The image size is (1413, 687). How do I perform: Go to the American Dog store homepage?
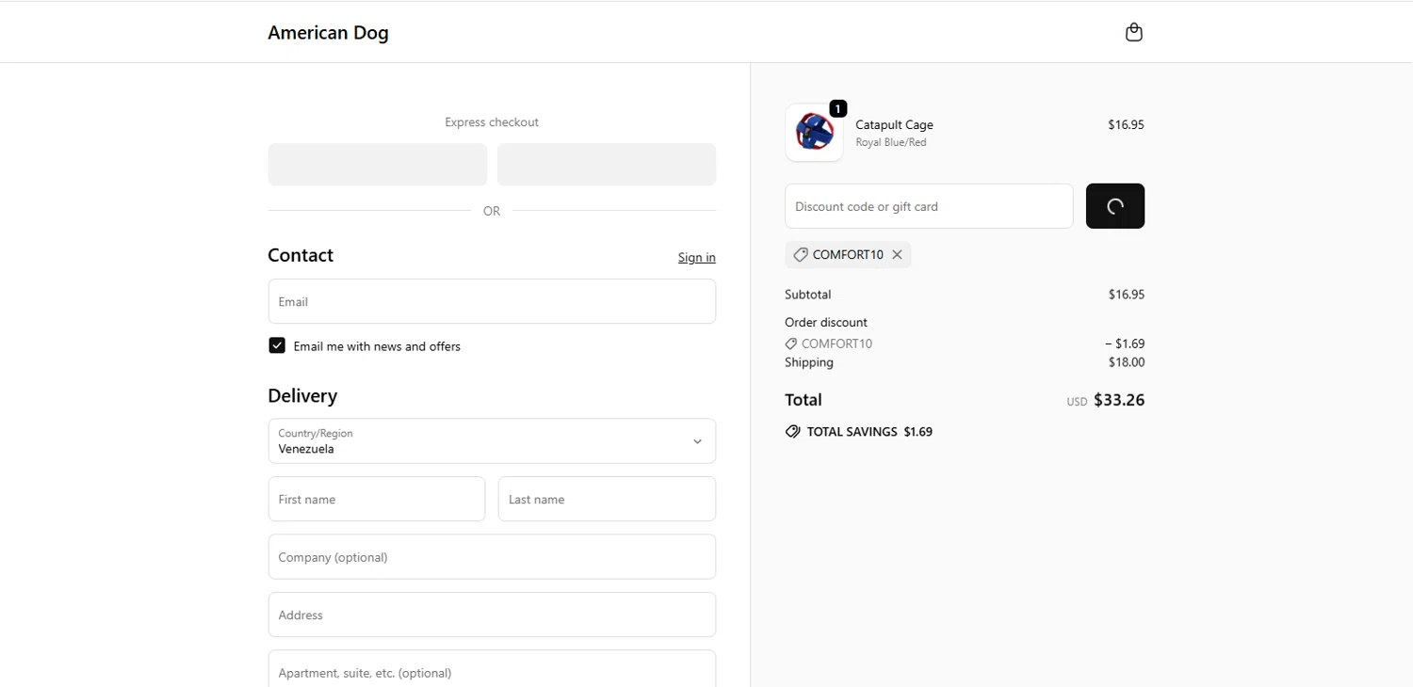(x=328, y=33)
